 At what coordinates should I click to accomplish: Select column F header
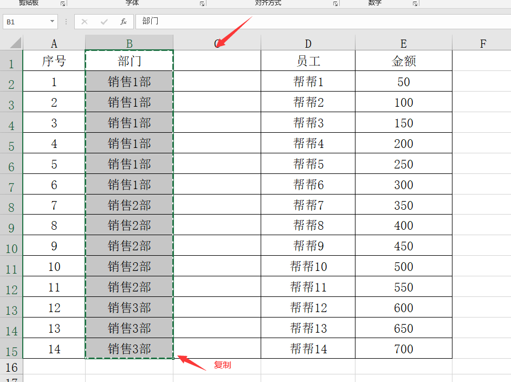483,43
